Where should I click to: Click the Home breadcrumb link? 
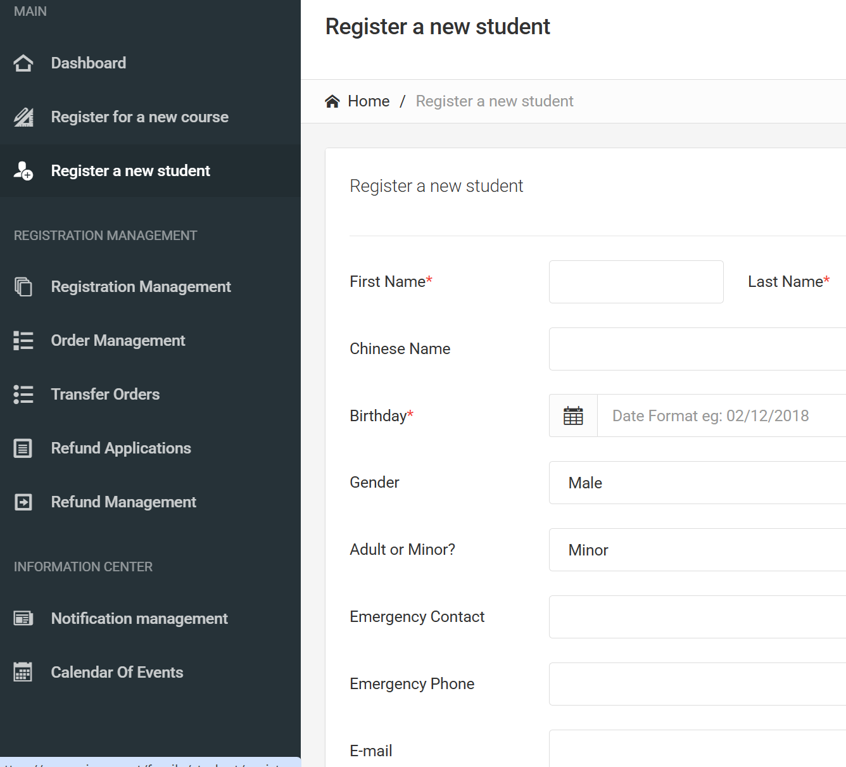368,101
